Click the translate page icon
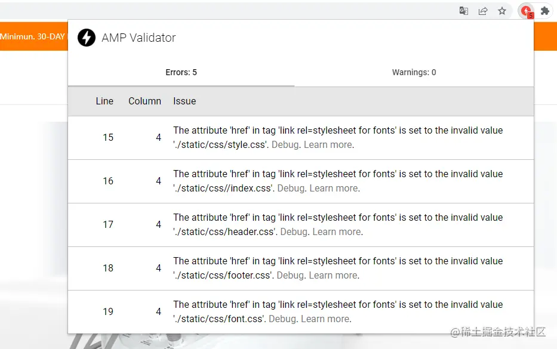Image resolution: width=557 pixels, height=349 pixels. [463, 11]
